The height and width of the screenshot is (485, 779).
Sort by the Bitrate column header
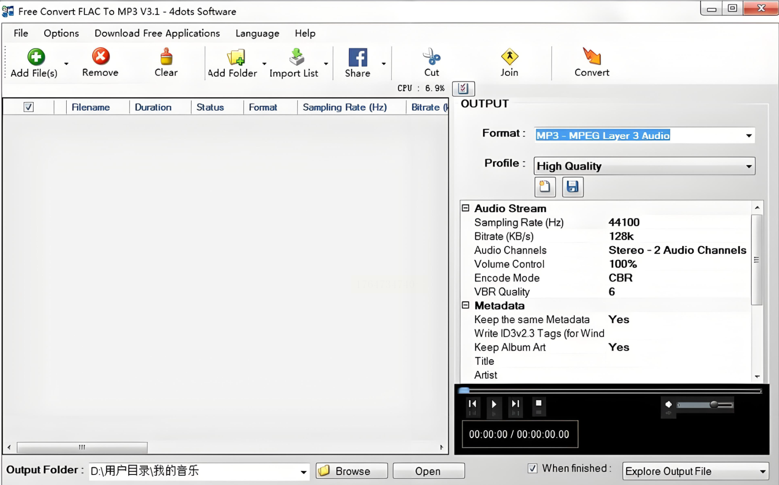pos(427,107)
